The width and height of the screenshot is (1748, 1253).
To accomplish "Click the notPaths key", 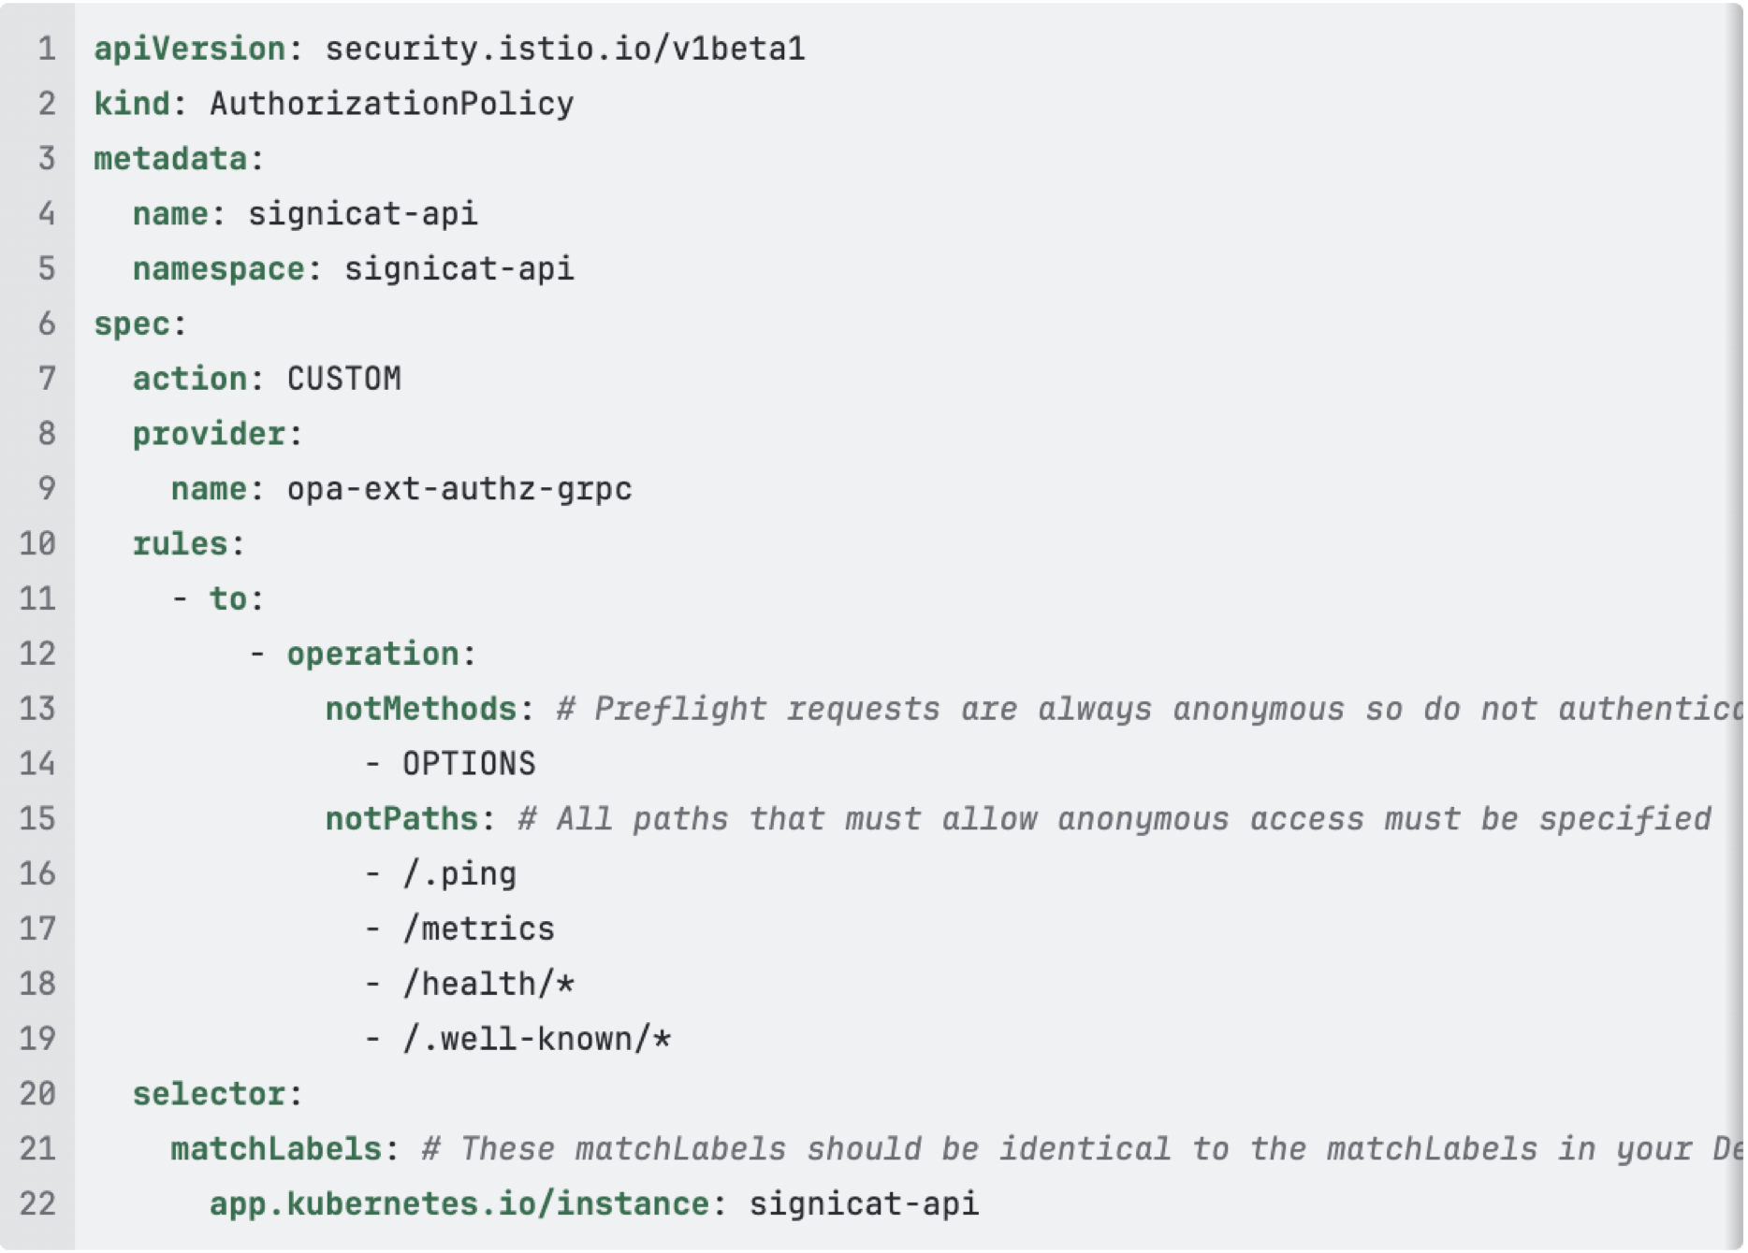I will (x=401, y=819).
